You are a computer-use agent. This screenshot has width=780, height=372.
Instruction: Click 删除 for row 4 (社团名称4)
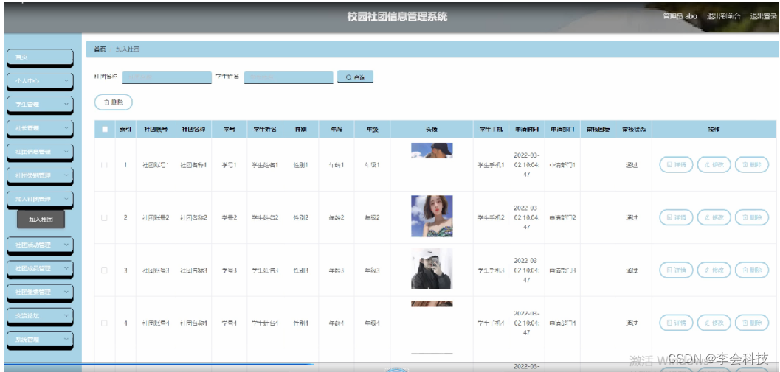[x=752, y=323]
